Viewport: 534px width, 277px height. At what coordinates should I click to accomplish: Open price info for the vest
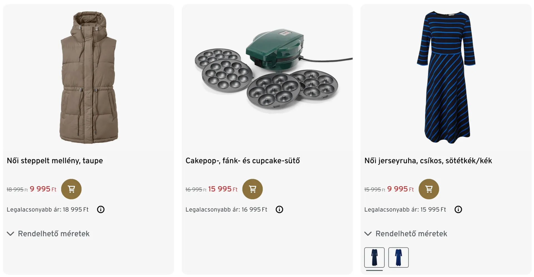(101, 210)
